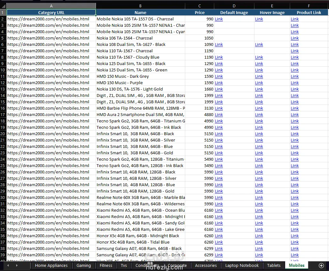The width and height of the screenshot is (329, 271).
Task: Select cell HMD 150 Music - Dark Grey
Action: (x=140, y=77)
